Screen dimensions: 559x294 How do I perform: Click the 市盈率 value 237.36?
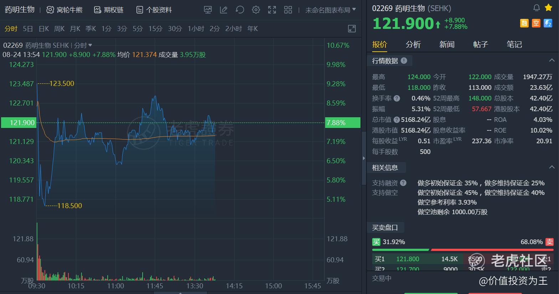pyautogui.click(x=482, y=141)
